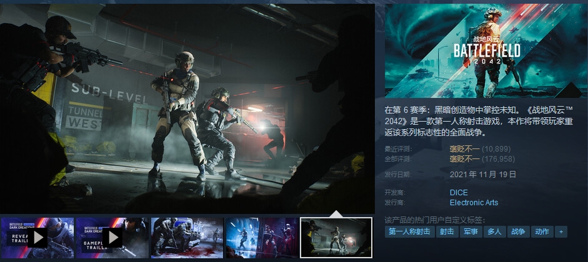Click the release date 2021年11月19日

pos(483,175)
